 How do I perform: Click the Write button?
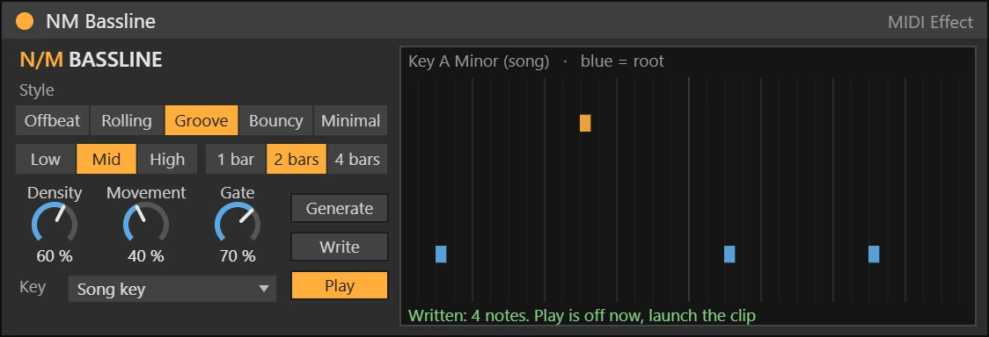pyautogui.click(x=340, y=247)
